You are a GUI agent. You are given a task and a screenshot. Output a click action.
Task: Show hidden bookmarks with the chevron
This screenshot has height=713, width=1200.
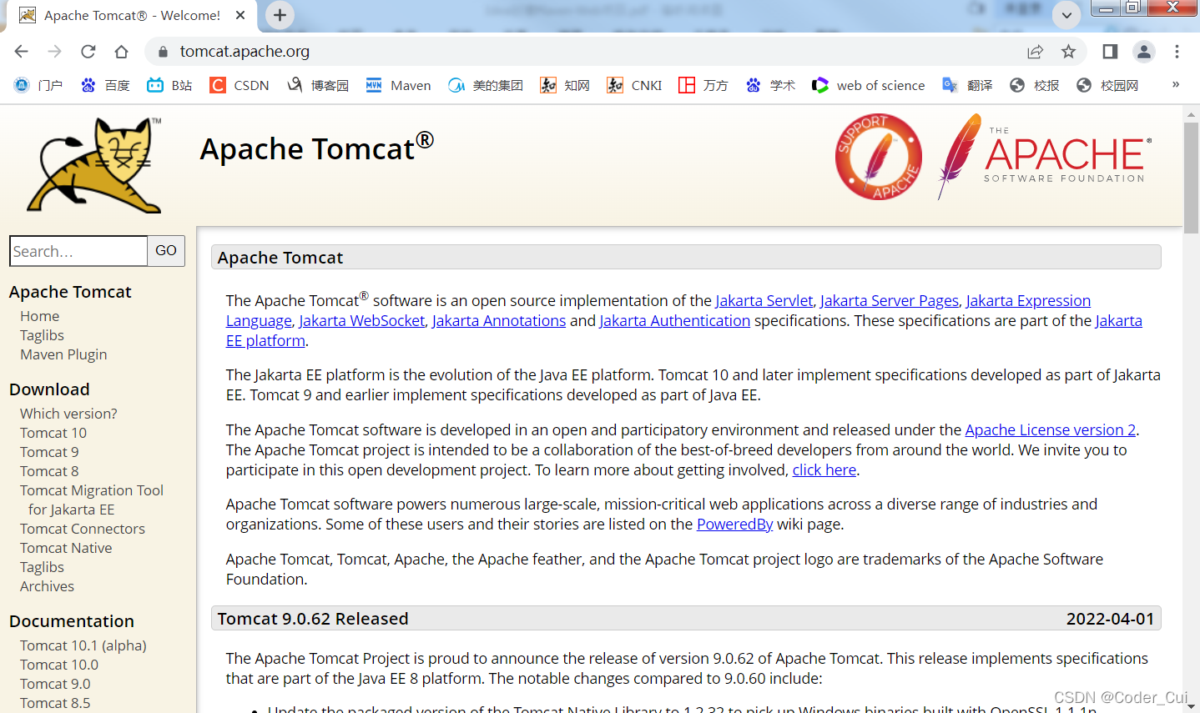pyautogui.click(x=1176, y=85)
